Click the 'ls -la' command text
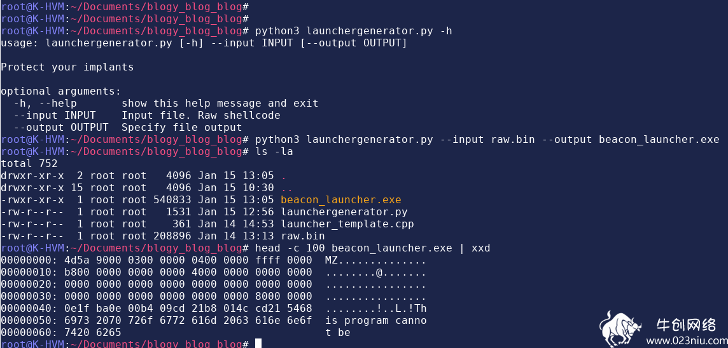Viewport: 728px width, 348px height. pyautogui.click(x=274, y=152)
